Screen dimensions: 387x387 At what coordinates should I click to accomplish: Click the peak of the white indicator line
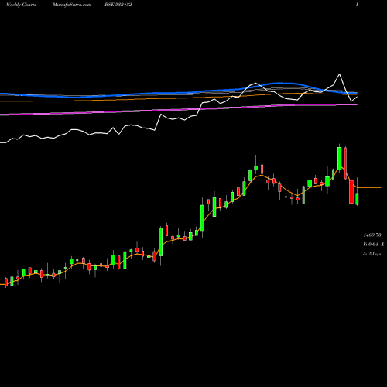click(x=339, y=74)
